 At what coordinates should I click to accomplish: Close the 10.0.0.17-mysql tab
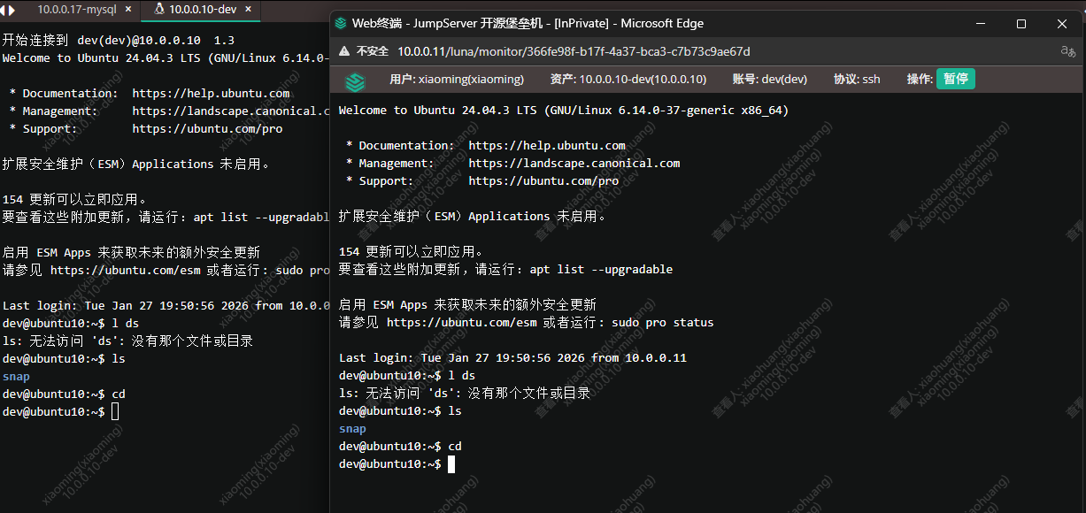point(128,10)
